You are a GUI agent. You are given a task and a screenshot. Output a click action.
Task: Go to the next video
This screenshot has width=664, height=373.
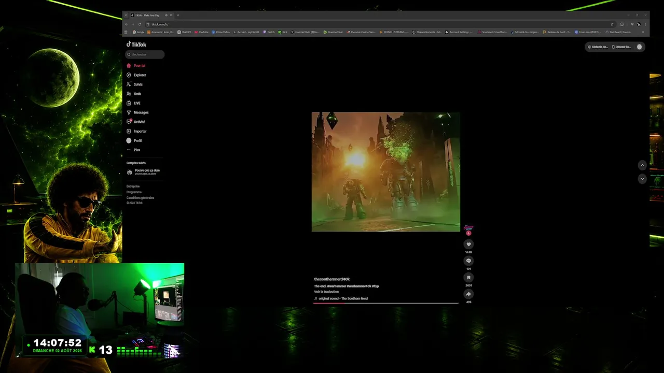[642, 178]
